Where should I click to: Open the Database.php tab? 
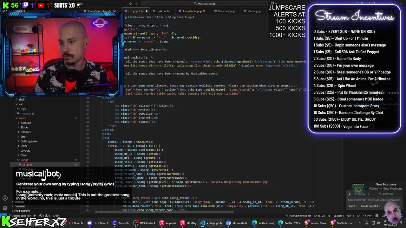pyautogui.click(x=226, y=11)
